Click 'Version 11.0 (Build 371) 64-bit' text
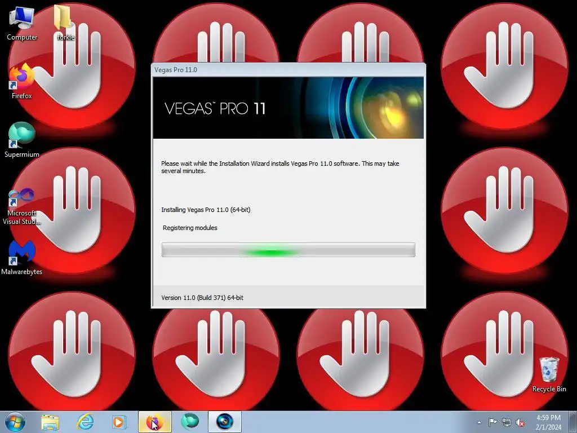 [x=202, y=298]
